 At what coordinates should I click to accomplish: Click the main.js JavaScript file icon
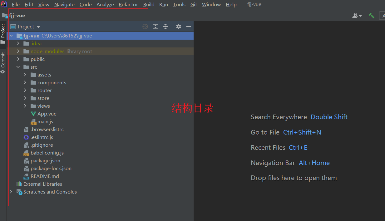pyautogui.click(x=33, y=122)
